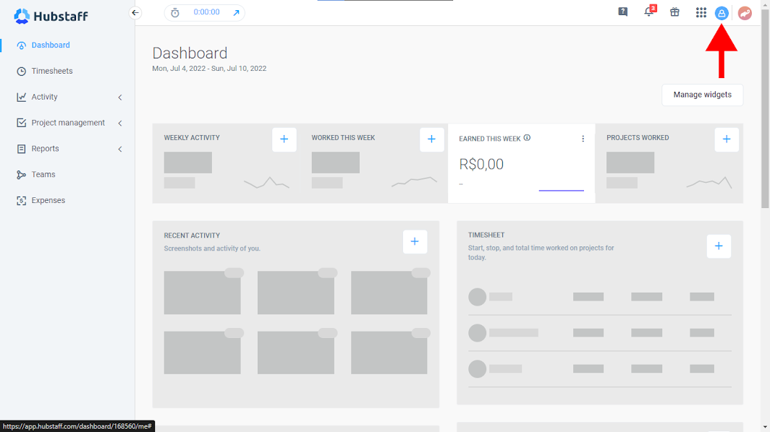Expand the Reports submenu chevron
The image size is (770, 432).
(120, 149)
